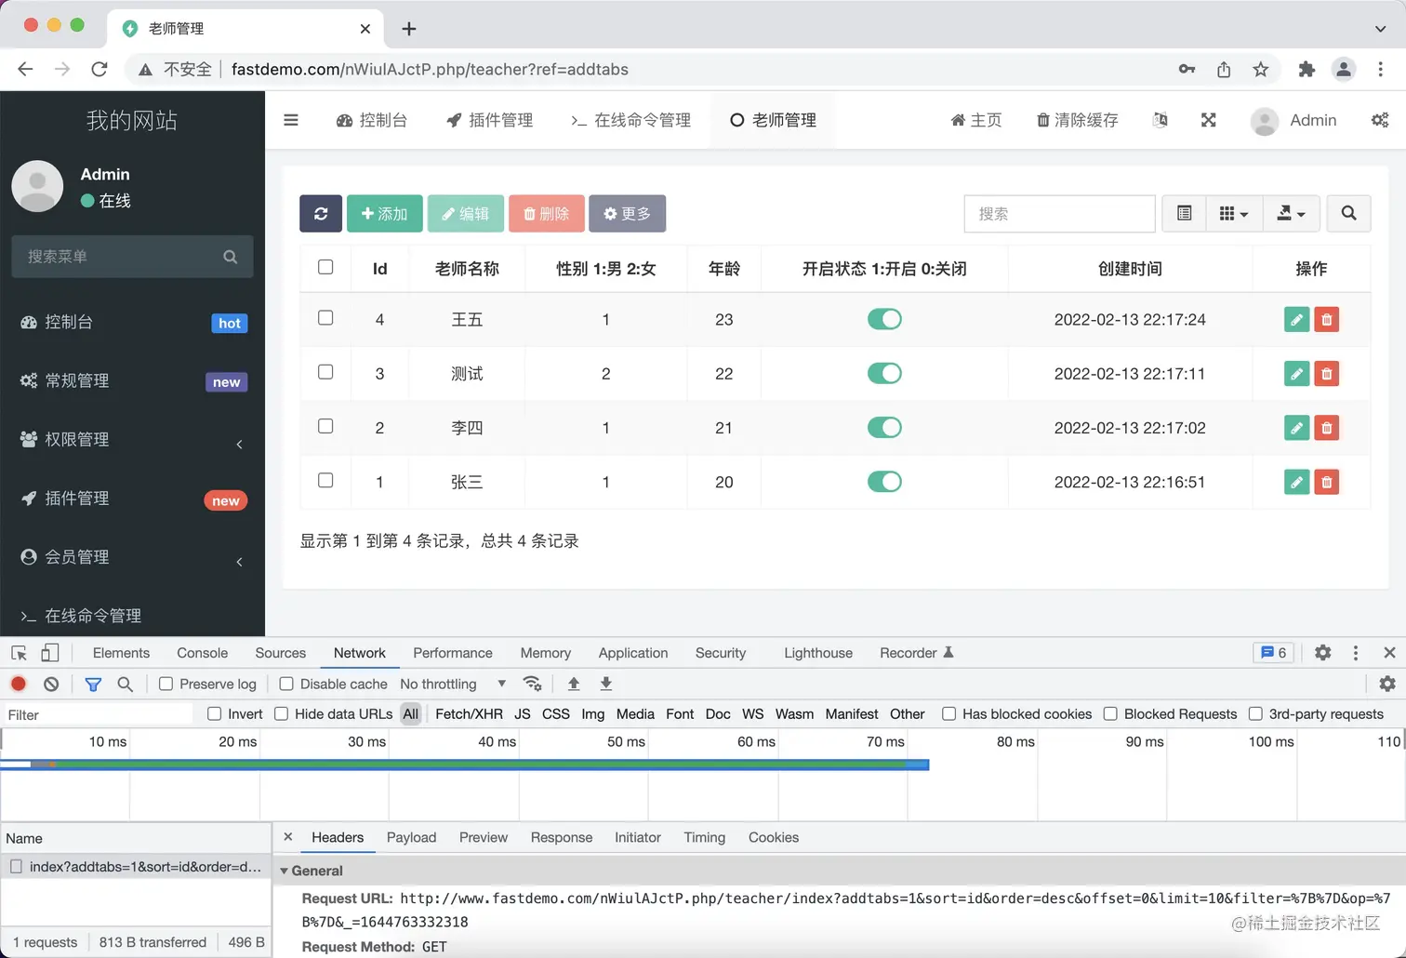Click the green 添加 button
This screenshot has height=958, width=1406.
(385, 213)
